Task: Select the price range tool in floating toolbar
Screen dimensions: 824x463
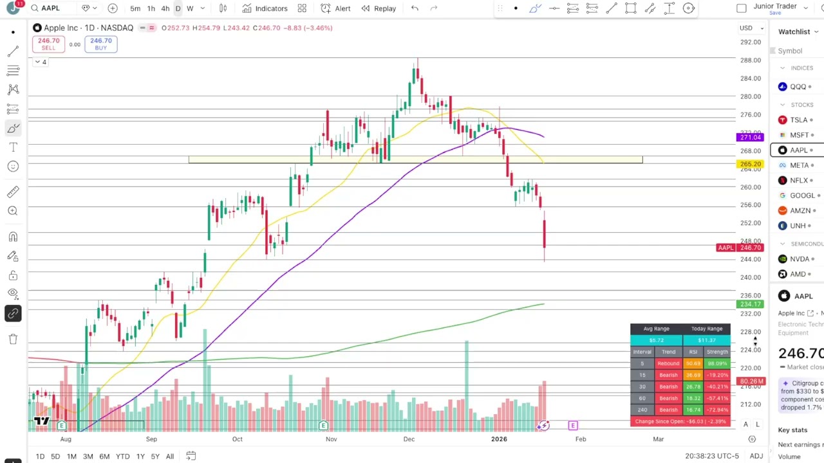Action: point(669,8)
